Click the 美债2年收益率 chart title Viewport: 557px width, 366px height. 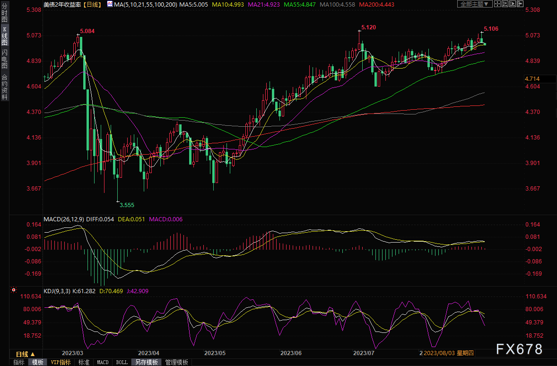pyautogui.click(x=62, y=5)
